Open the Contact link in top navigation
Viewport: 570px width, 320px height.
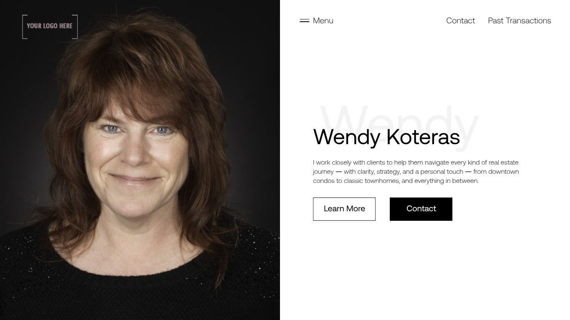pyautogui.click(x=460, y=20)
